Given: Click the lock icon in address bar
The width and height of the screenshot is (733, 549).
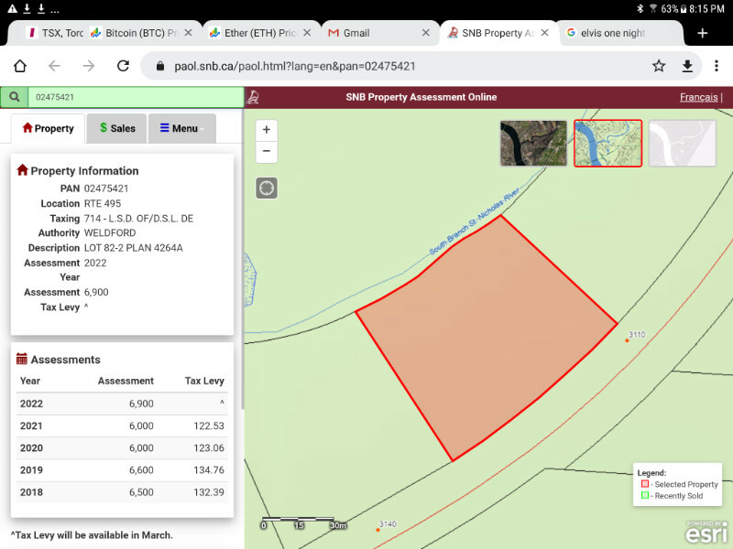Looking at the screenshot, I should coord(160,66).
